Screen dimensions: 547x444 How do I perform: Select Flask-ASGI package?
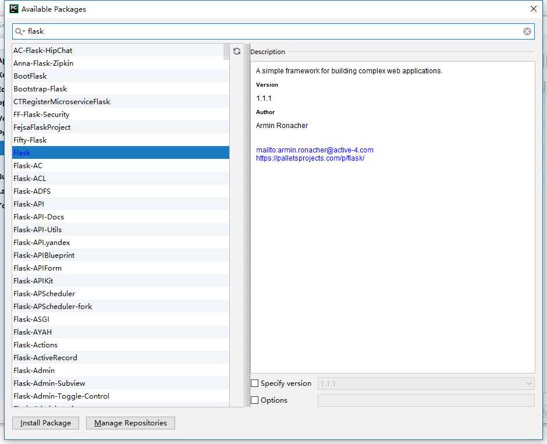(x=120, y=319)
